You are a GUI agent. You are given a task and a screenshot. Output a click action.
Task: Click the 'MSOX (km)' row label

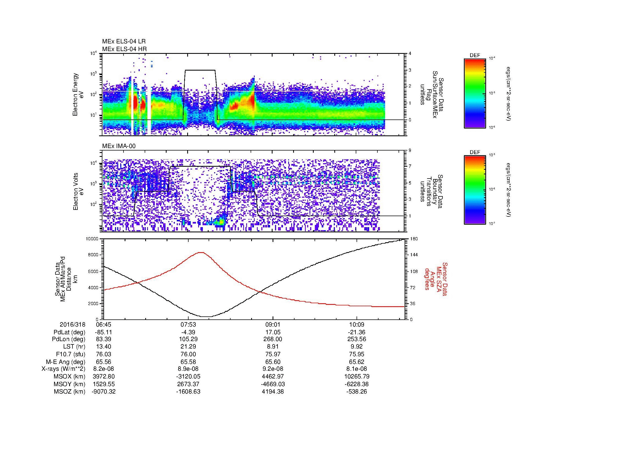[x=69, y=377]
